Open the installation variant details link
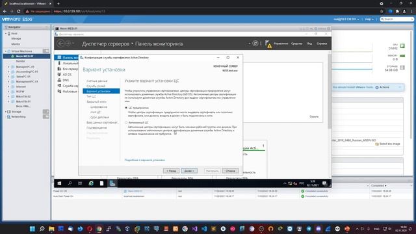 pos(144,160)
